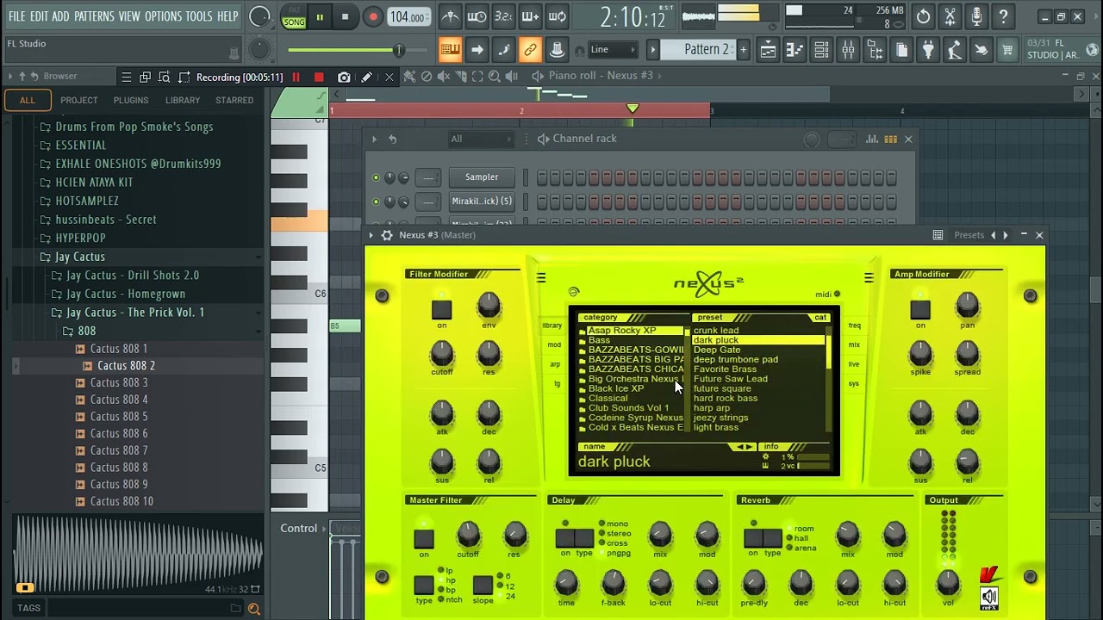Viewport: 1103px width, 620px height.
Task: Open the Mixer window
Action: pyautogui.click(x=848, y=50)
